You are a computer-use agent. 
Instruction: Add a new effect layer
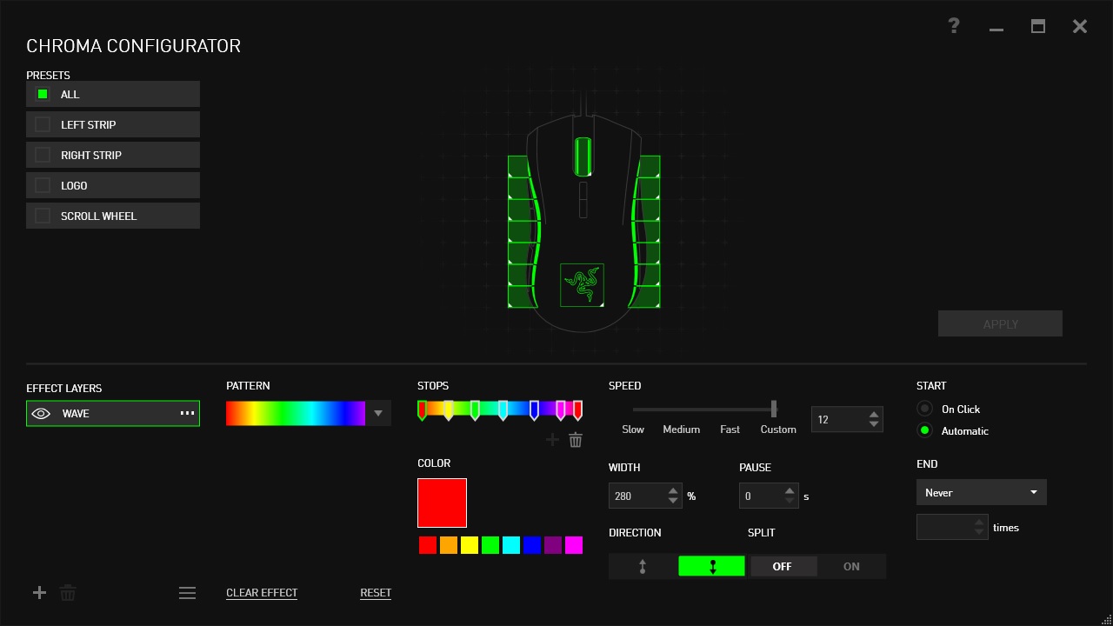click(39, 593)
